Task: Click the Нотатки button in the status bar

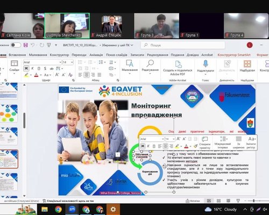Action: (x=193, y=201)
